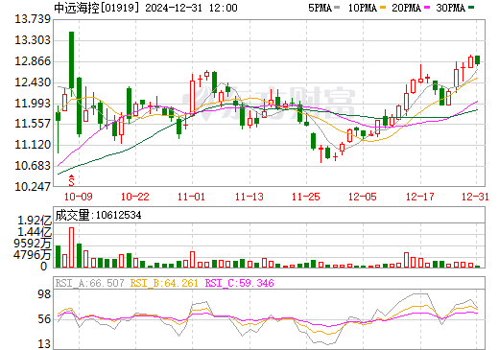
Task: Click the 10-09 date axis label
Action: click(79, 197)
